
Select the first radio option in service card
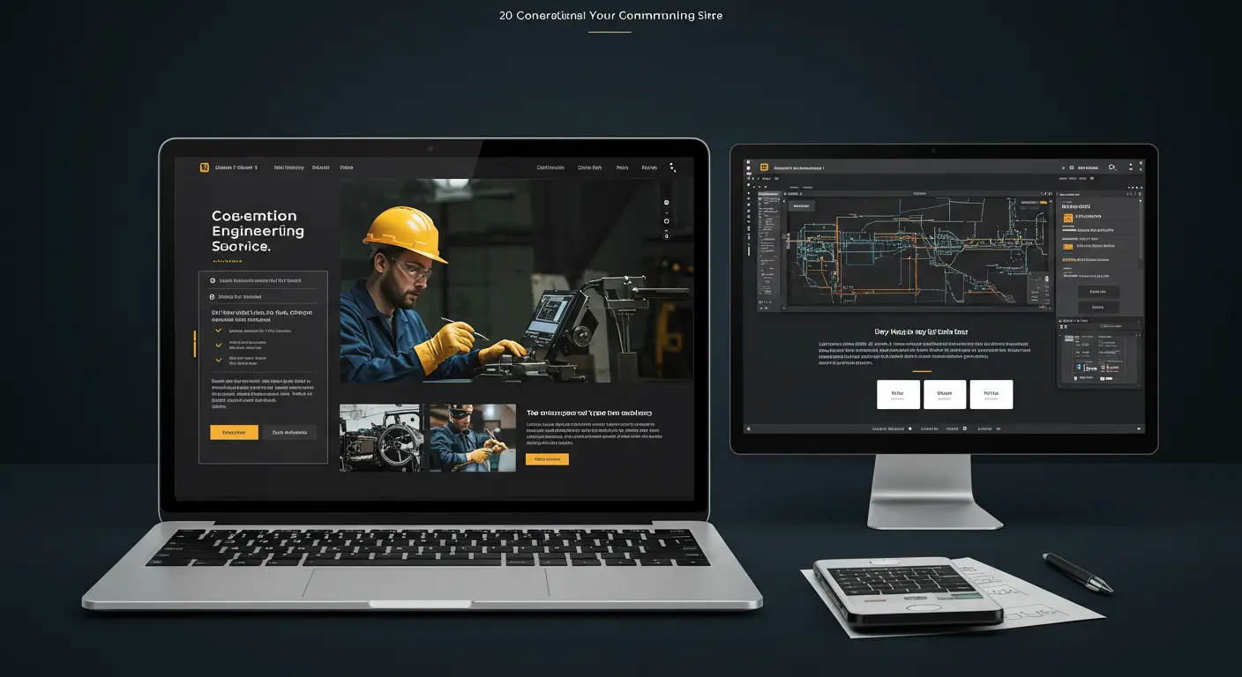point(213,280)
